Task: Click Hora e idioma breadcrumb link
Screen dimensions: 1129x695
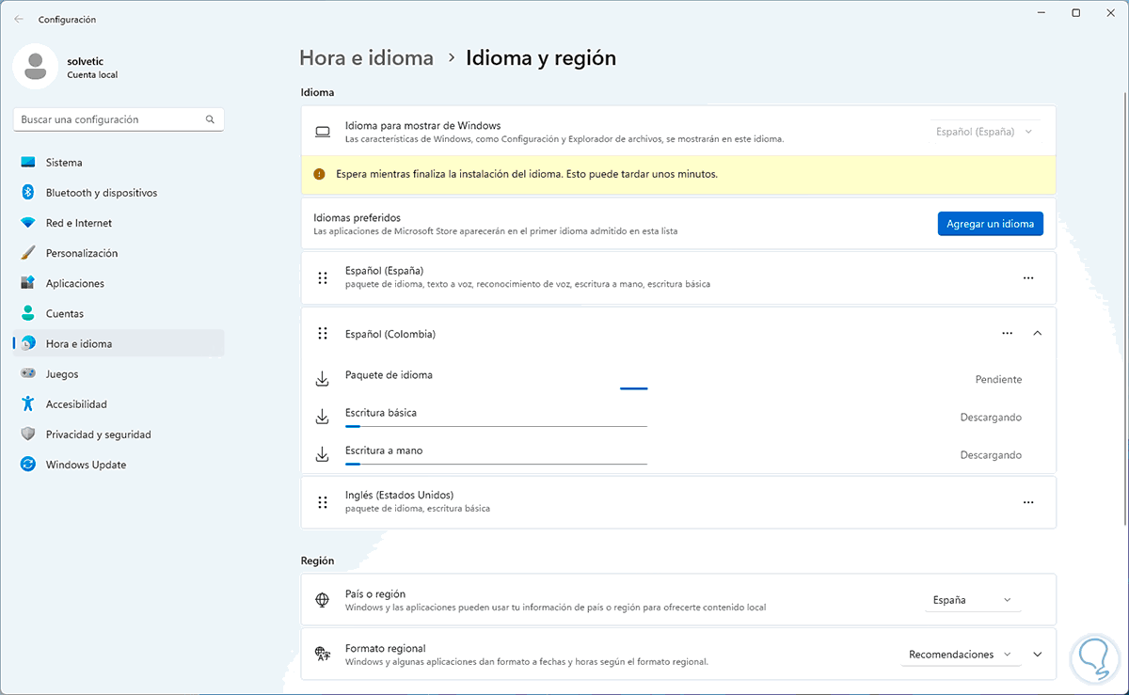Action: click(366, 58)
